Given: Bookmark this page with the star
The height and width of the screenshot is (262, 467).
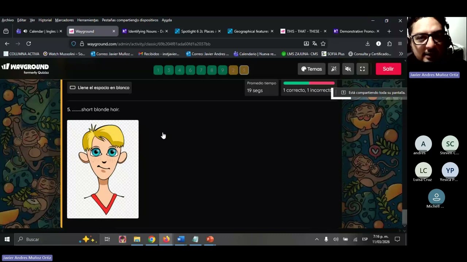Looking at the screenshot, I should point(323,44).
